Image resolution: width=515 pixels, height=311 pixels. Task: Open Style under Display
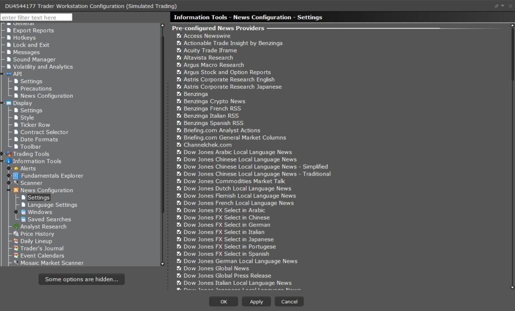(x=27, y=118)
